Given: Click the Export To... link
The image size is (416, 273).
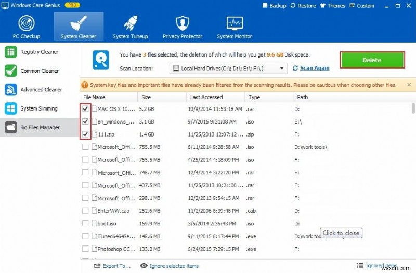Looking at the screenshot, I should (x=116, y=266).
